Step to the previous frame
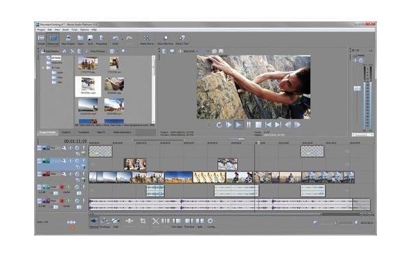This screenshot has height=258, width=411. click(288, 125)
